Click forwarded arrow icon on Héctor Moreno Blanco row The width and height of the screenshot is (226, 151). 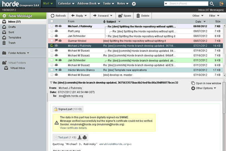(56, 70)
